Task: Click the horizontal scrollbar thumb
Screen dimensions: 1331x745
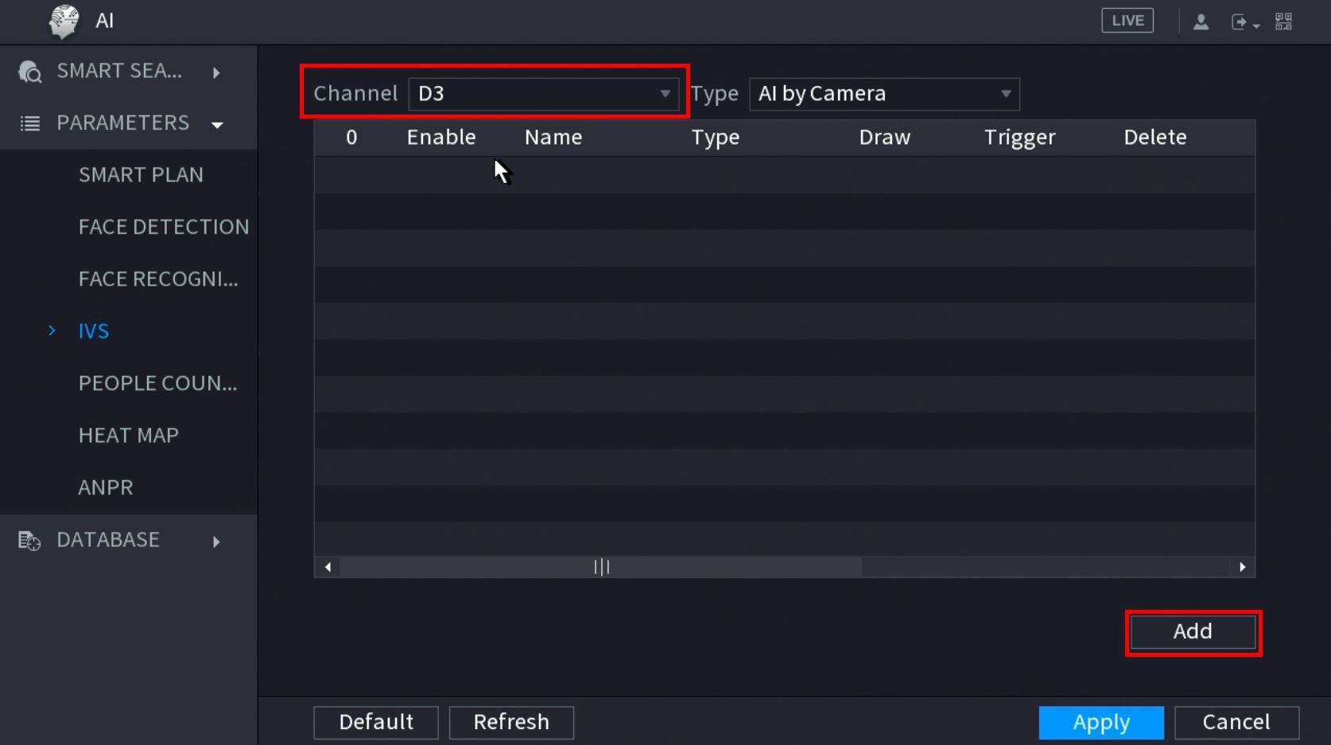Action: point(601,567)
